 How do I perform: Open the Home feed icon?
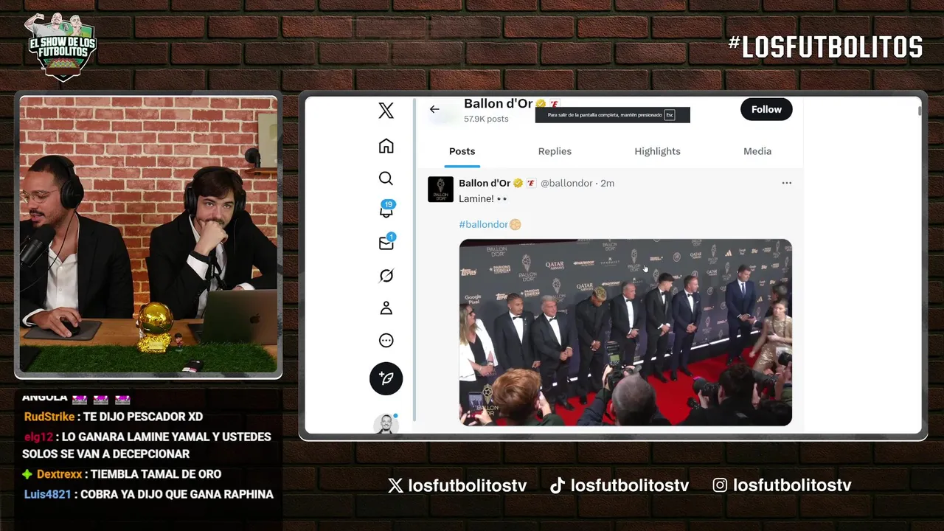click(x=386, y=146)
